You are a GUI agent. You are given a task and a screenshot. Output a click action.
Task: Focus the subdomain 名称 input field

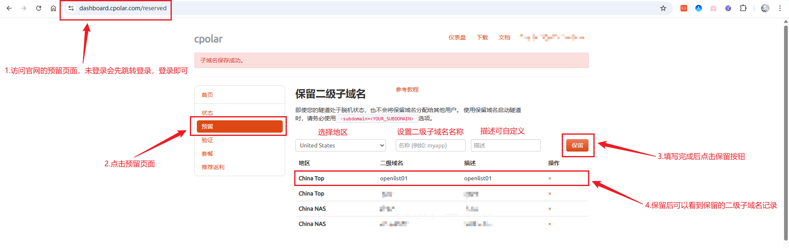click(x=430, y=145)
